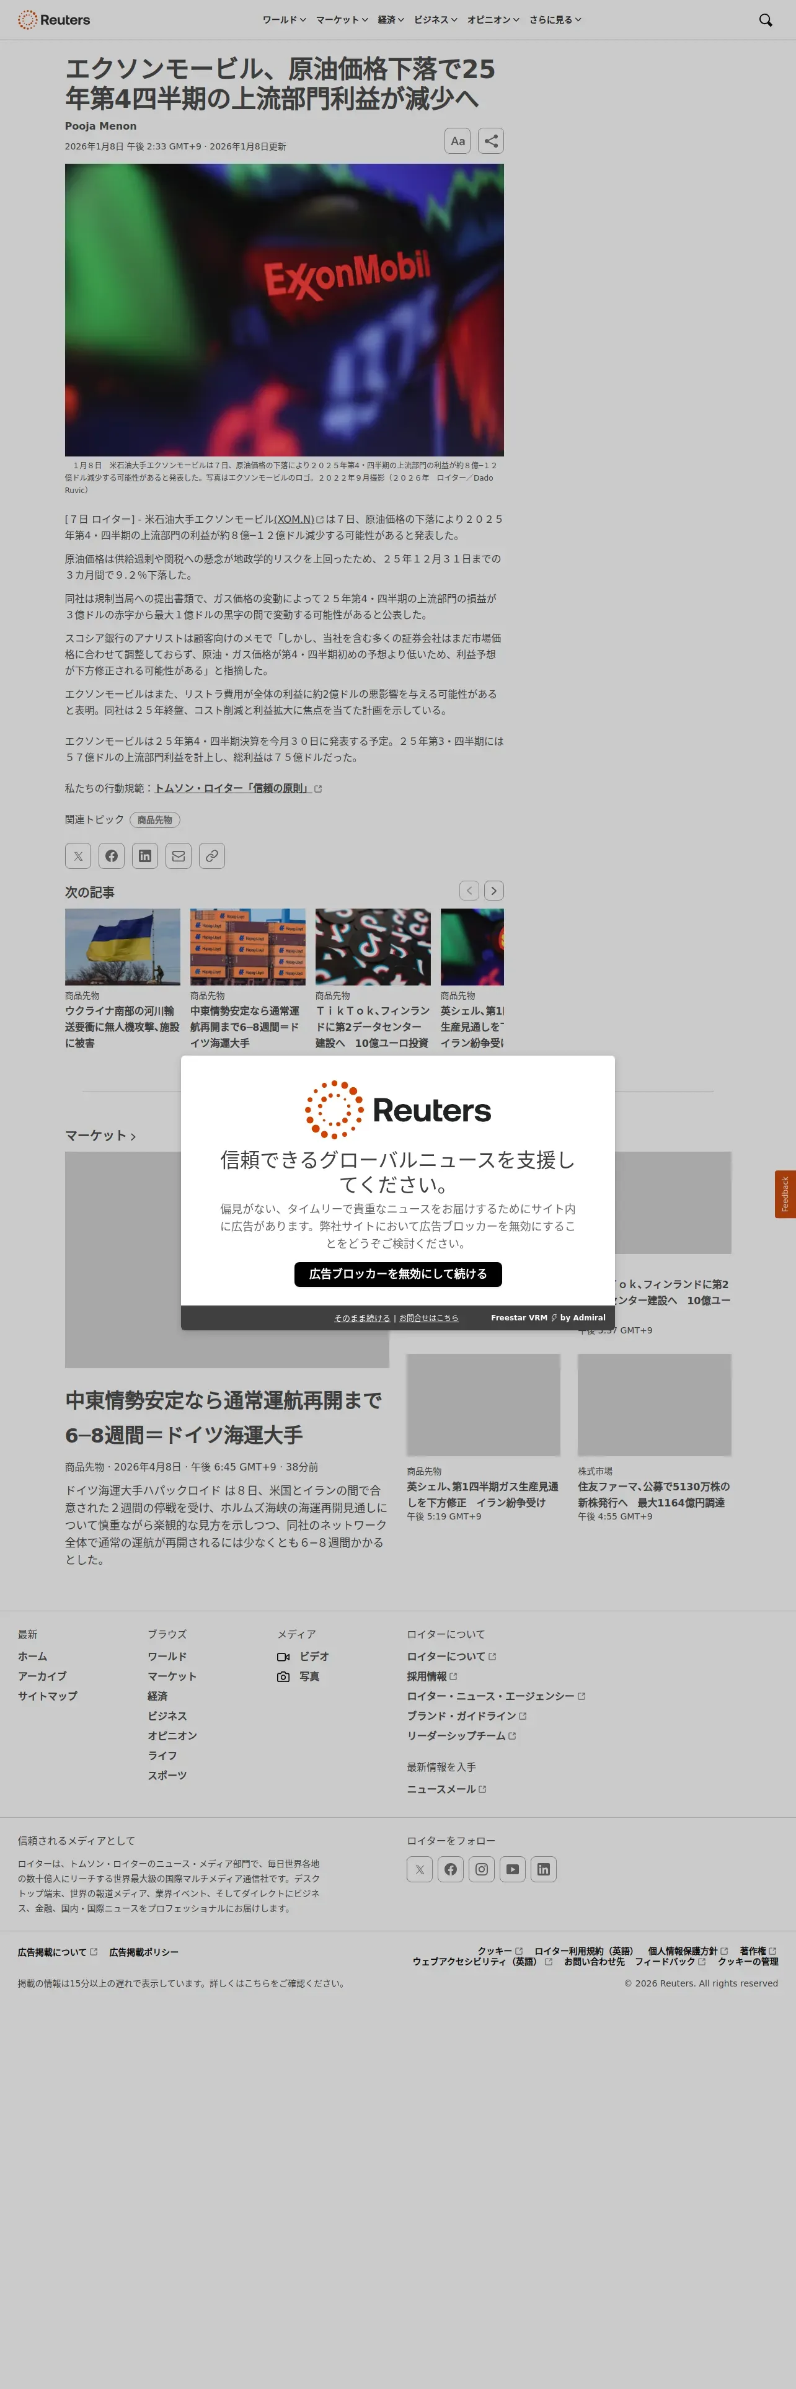Click お問合せはこちら in the popup
Screen dimensions: 796x2389
[x=428, y=1318]
